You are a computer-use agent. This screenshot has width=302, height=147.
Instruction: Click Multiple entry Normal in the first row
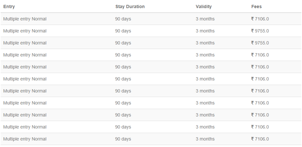(25, 19)
